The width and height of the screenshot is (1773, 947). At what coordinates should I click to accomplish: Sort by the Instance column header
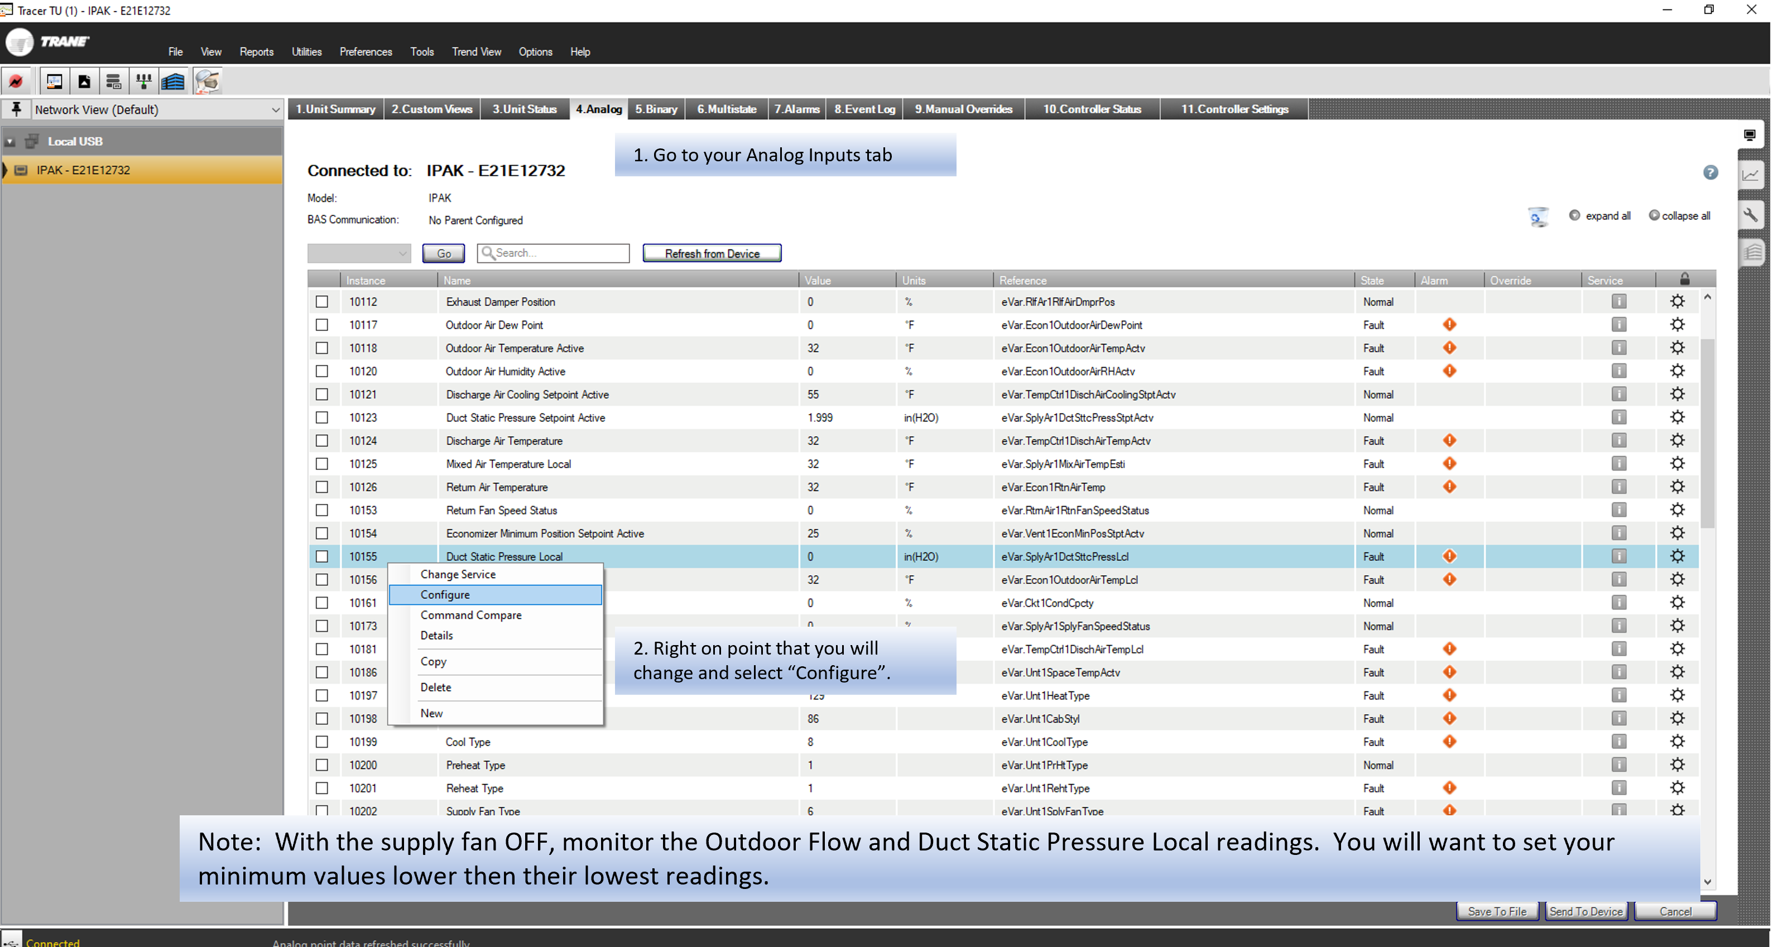point(389,280)
